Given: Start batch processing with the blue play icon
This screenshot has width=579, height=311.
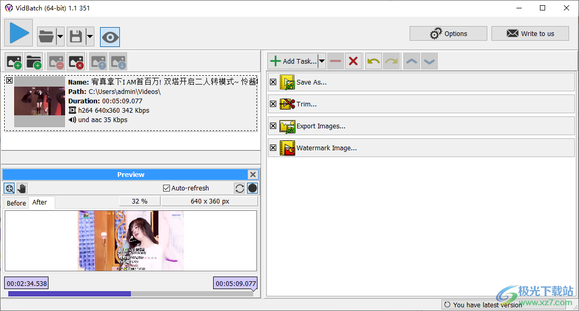Looking at the screenshot, I should (x=19, y=33).
